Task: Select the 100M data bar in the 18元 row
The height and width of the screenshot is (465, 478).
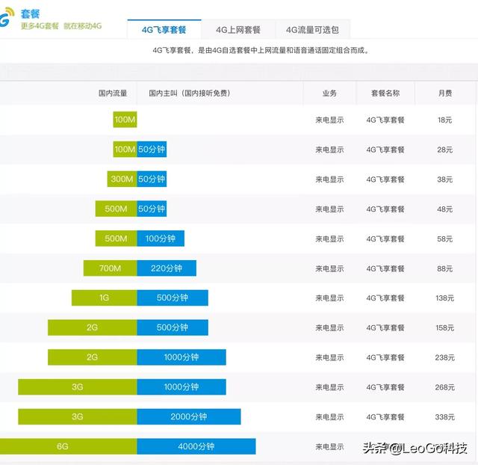Action: coord(125,120)
